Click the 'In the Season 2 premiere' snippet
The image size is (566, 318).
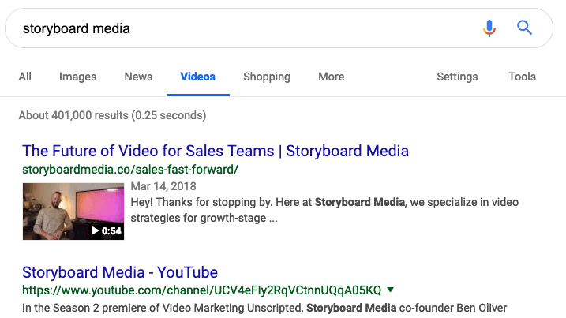[x=264, y=308]
